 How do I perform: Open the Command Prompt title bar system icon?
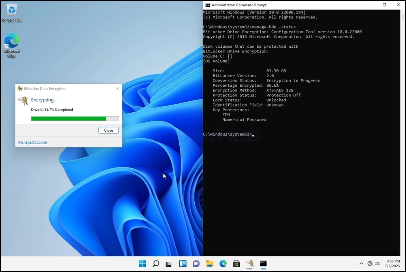[208, 5]
